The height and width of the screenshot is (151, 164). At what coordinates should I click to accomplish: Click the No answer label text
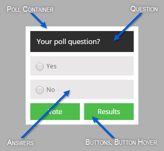pos(51,90)
